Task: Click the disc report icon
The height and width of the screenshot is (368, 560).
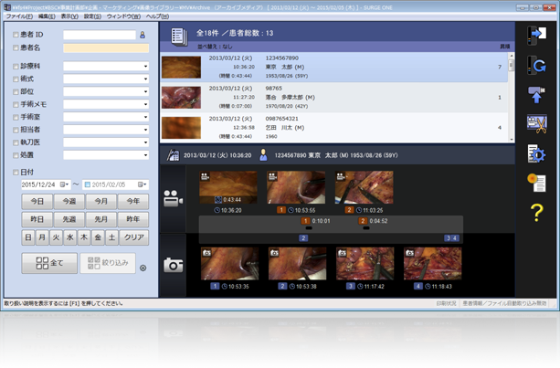Action: [x=536, y=183]
